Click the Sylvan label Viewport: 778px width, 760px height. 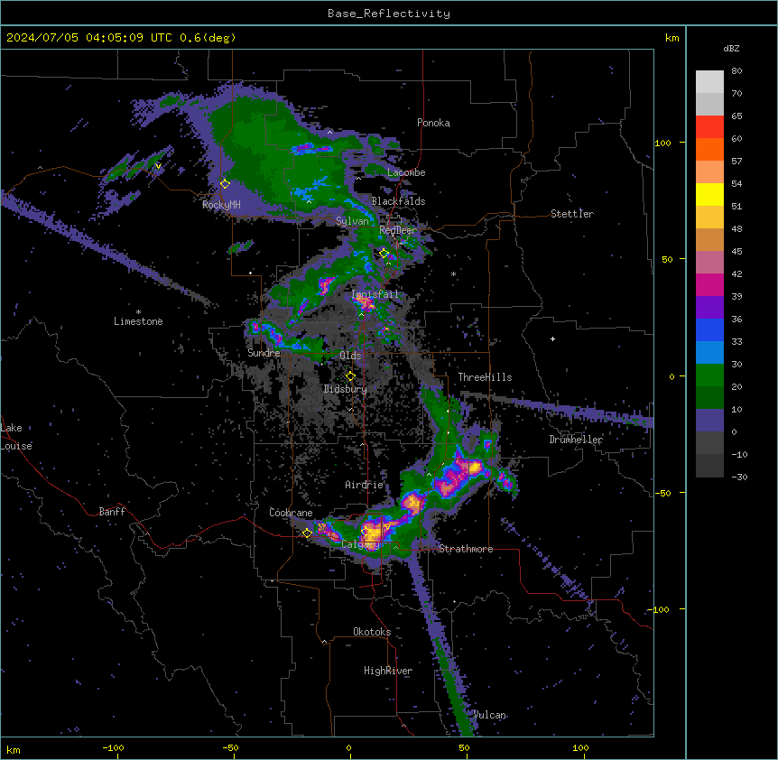click(x=352, y=221)
